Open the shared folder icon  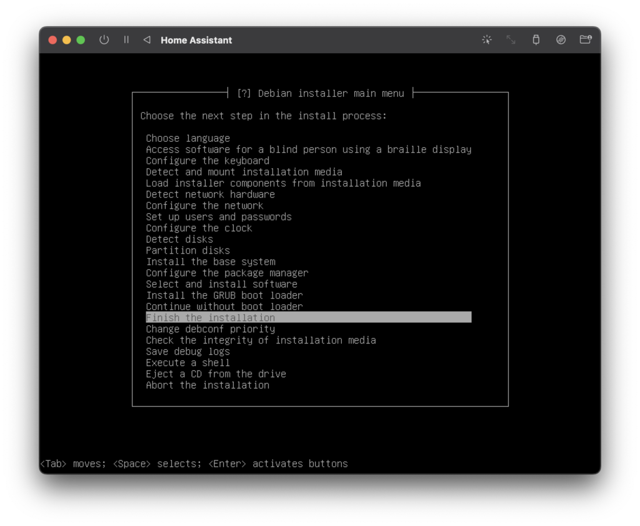click(586, 39)
